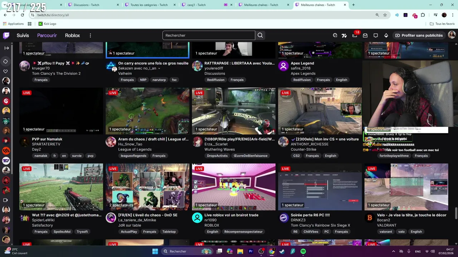The height and width of the screenshot is (257, 458).
Task: Open the Kick Logo bookmark
Action: [x=48, y=24]
